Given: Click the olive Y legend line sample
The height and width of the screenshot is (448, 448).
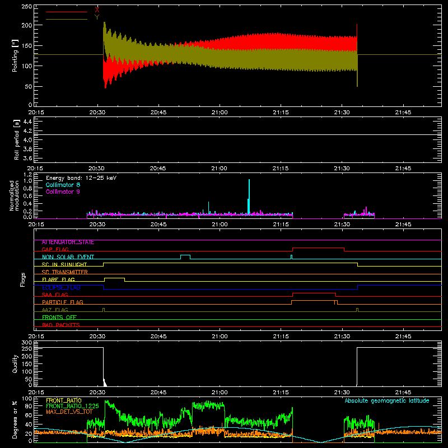Looking at the screenshot, I should pos(67,19).
